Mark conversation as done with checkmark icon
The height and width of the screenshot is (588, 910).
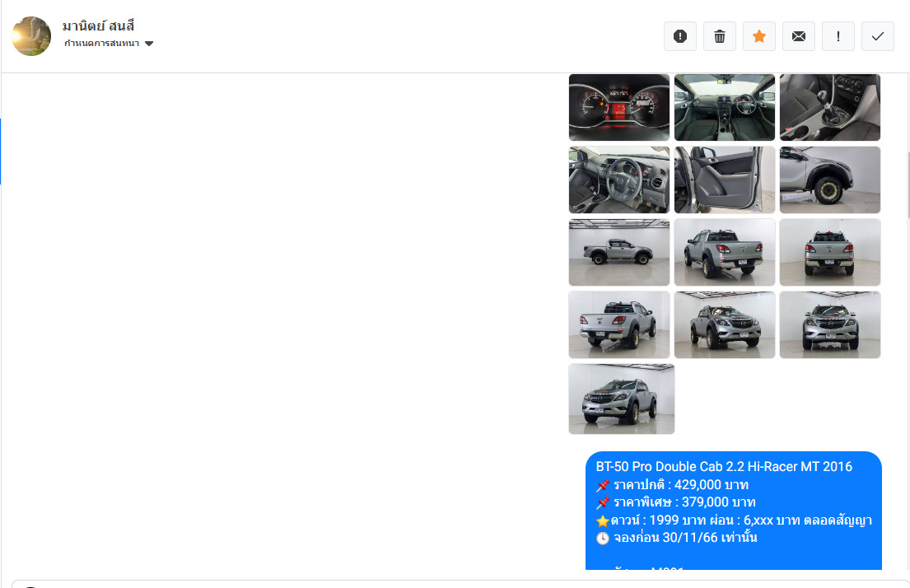[878, 36]
